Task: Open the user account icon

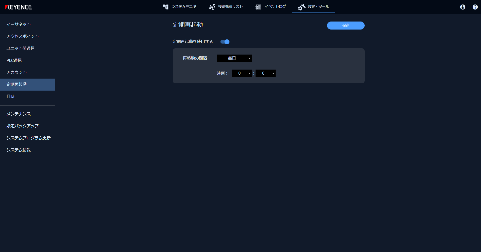Action: coord(462,7)
